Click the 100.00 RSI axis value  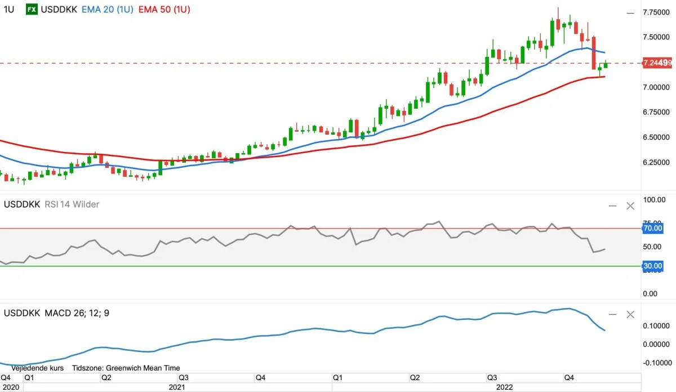click(x=654, y=200)
